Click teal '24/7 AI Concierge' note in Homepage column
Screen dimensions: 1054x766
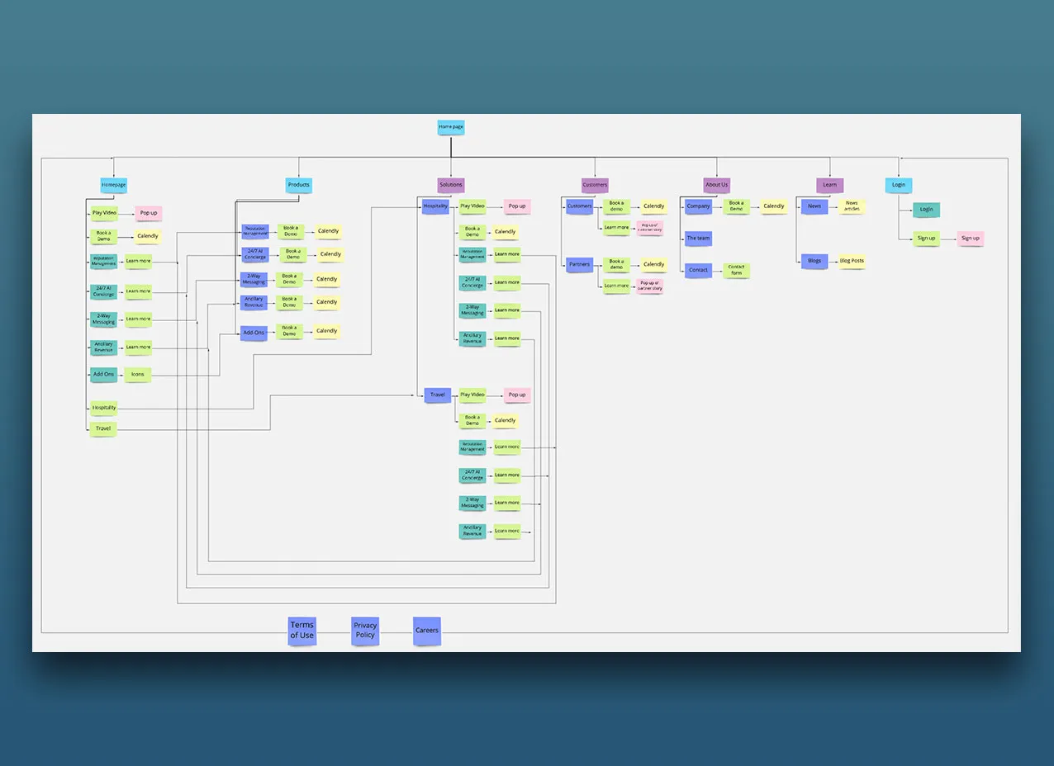coord(104,291)
